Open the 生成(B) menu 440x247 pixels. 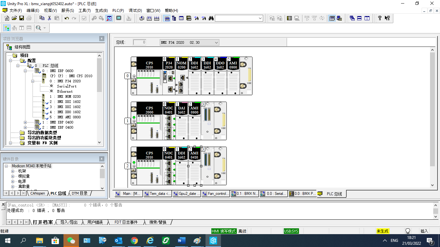coord(101,11)
